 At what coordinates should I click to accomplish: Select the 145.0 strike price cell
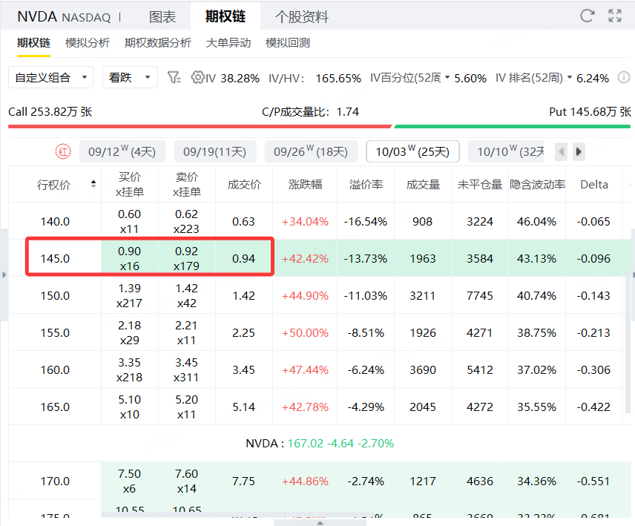point(55,258)
